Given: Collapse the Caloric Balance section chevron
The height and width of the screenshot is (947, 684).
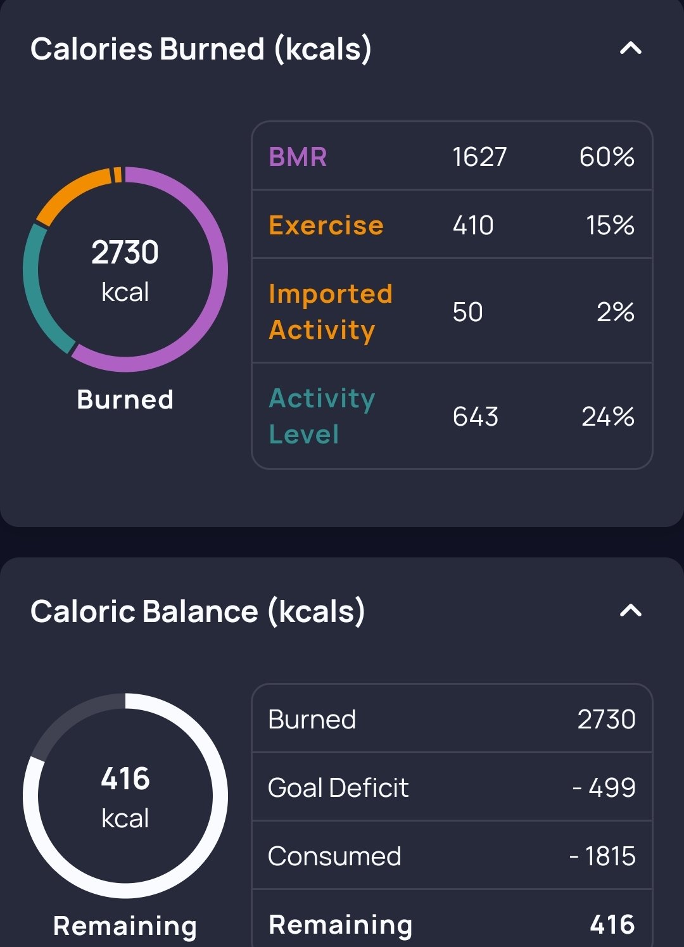Looking at the screenshot, I should click(x=630, y=611).
